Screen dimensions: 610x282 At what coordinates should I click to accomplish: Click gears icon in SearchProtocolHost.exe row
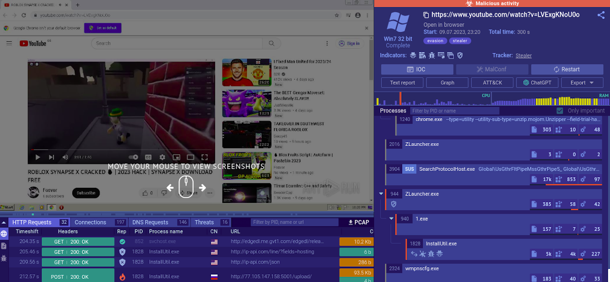click(583, 179)
